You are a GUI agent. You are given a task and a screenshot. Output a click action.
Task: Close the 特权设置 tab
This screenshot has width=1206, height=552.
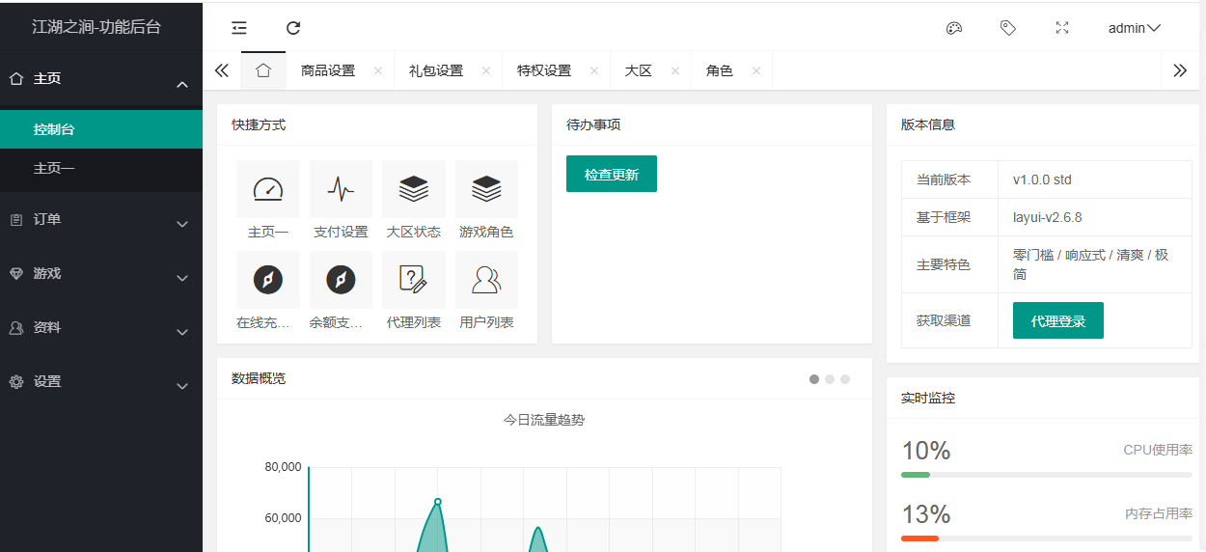click(594, 70)
